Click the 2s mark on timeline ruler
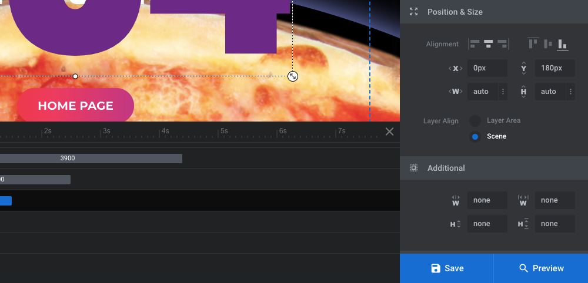Viewport: 588px width, 283px height. (x=48, y=131)
